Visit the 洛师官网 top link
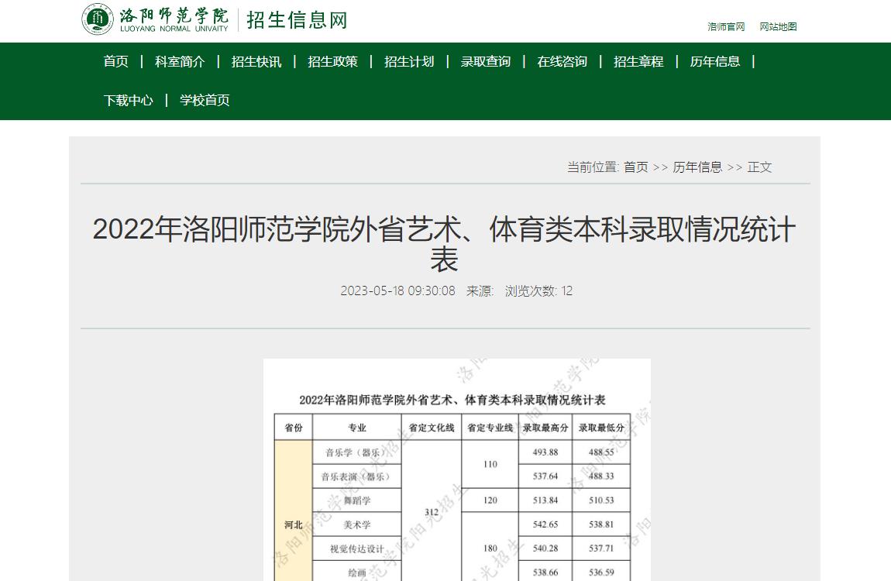 (726, 26)
